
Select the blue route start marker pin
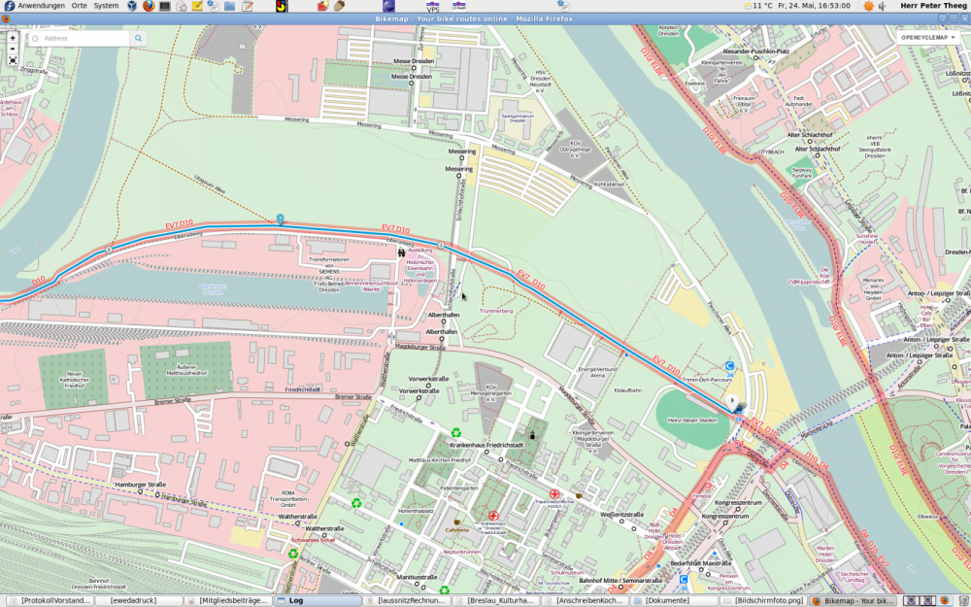(280, 219)
